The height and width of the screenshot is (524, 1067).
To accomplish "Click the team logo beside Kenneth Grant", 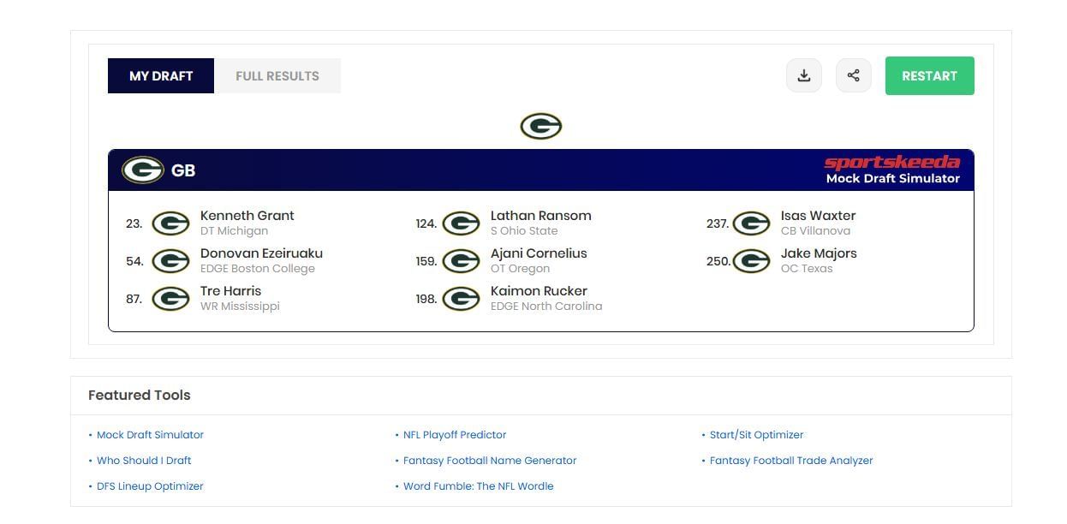I will tap(170, 223).
